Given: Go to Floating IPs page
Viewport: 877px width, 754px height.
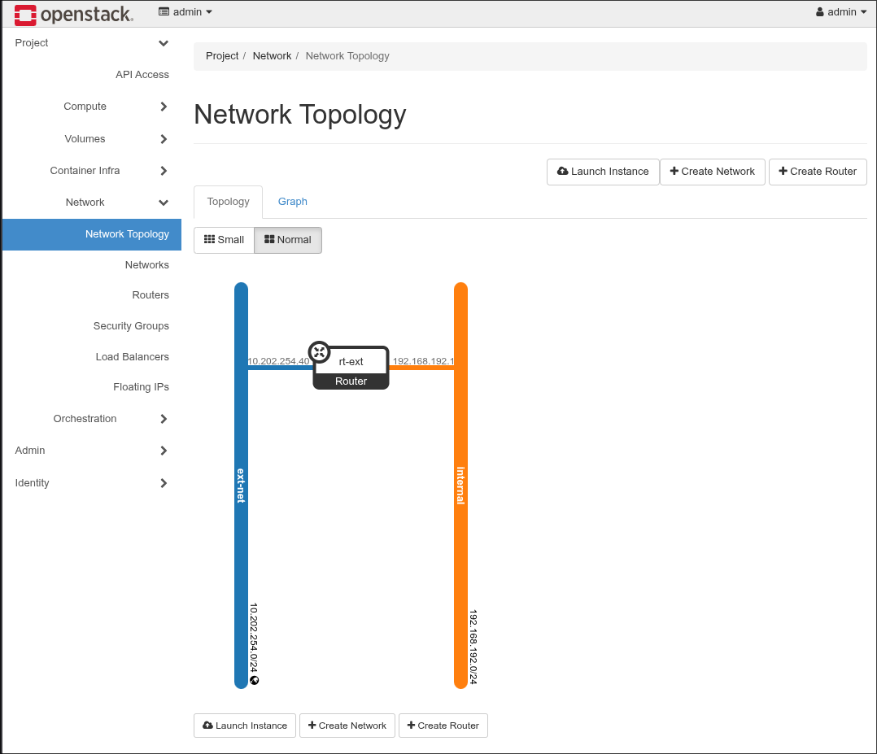Looking at the screenshot, I should [141, 387].
